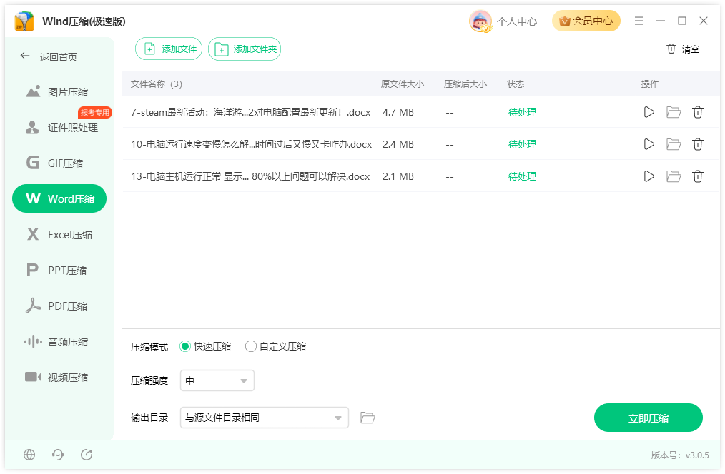
Task: Select Word压缩 in sidebar
Action: (x=59, y=199)
